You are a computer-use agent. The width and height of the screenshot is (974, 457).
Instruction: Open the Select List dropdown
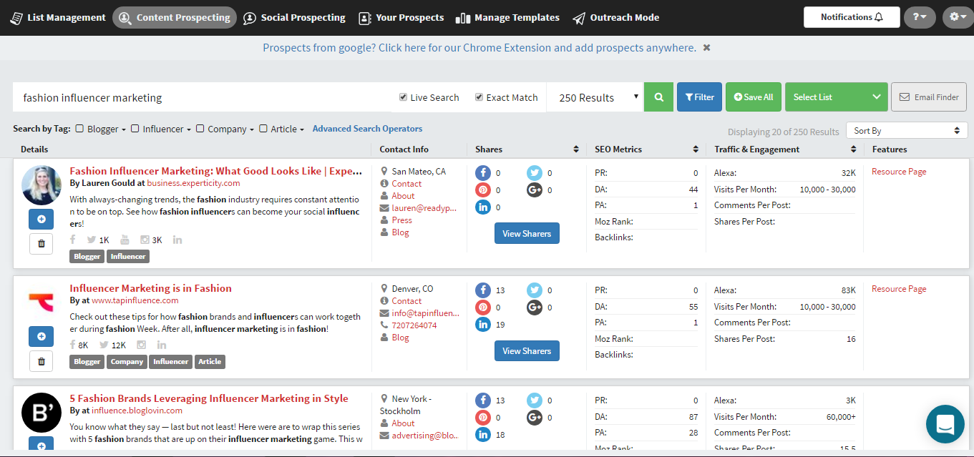(837, 97)
